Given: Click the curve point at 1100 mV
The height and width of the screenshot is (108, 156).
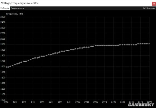Looking at the screenshot, I should pyautogui.click(x=113, y=46).
